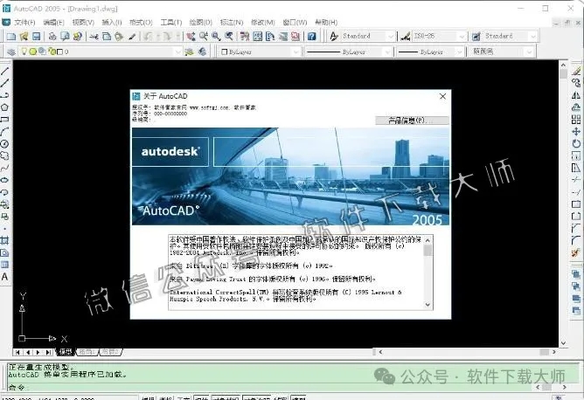Click the Table Style manager icon
The width and height of the screenshot is (584, 400).
pyautogui.click(x=476, y=36)
